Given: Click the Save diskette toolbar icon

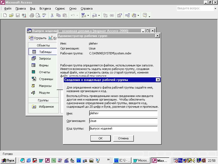Looking at the screenshot, I should tap(18, 15).
